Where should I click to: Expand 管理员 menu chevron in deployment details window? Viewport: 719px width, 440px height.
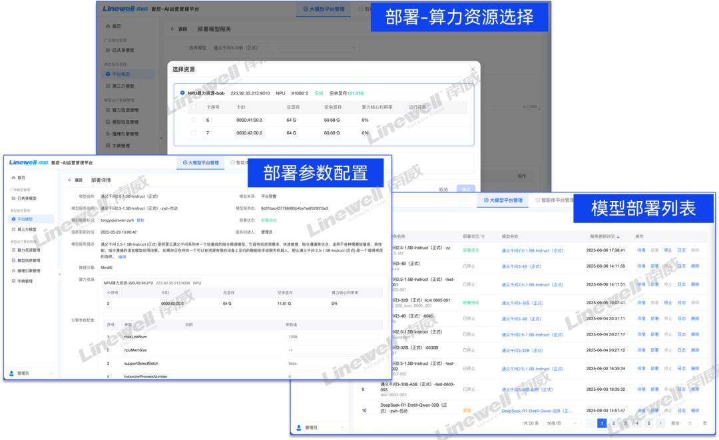click(x=51, y=373)
